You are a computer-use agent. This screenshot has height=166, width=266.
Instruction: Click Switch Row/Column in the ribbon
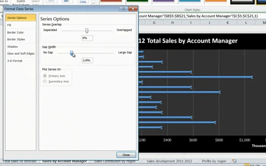coord(21,3)
